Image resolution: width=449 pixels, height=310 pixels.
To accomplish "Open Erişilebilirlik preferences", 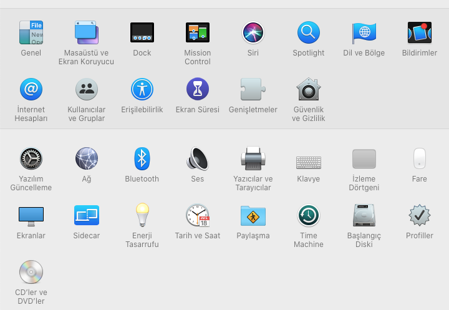I will tap(142, 89).
